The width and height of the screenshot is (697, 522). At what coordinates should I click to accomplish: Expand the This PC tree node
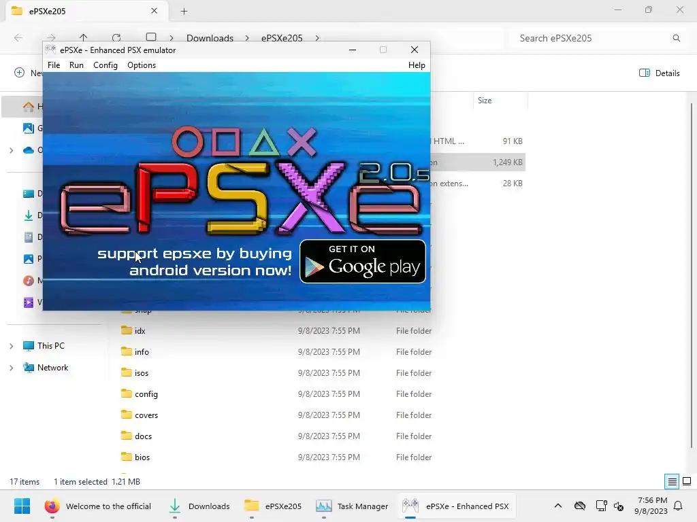point(11,346)
